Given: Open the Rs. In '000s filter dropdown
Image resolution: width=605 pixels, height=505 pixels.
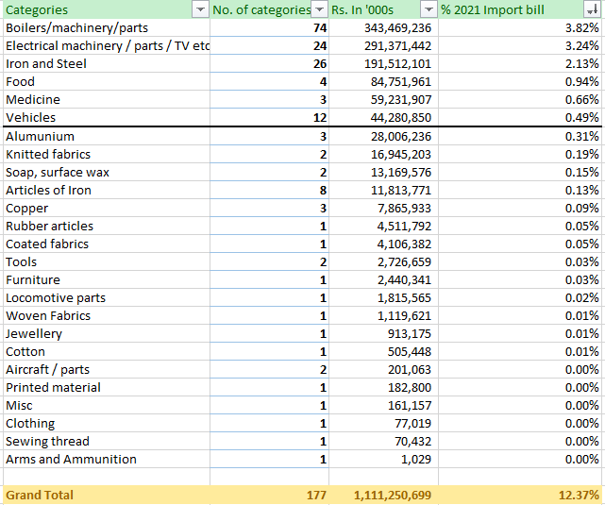Looking at the screenshot, I should click(429, 10).
